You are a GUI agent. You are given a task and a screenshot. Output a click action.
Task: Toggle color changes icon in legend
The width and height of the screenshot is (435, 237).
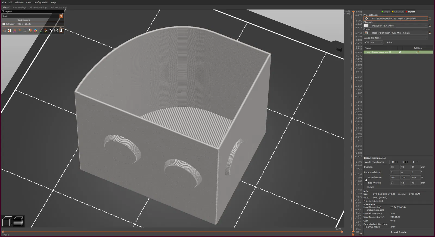pyautogui.click(x=35, y=30)
